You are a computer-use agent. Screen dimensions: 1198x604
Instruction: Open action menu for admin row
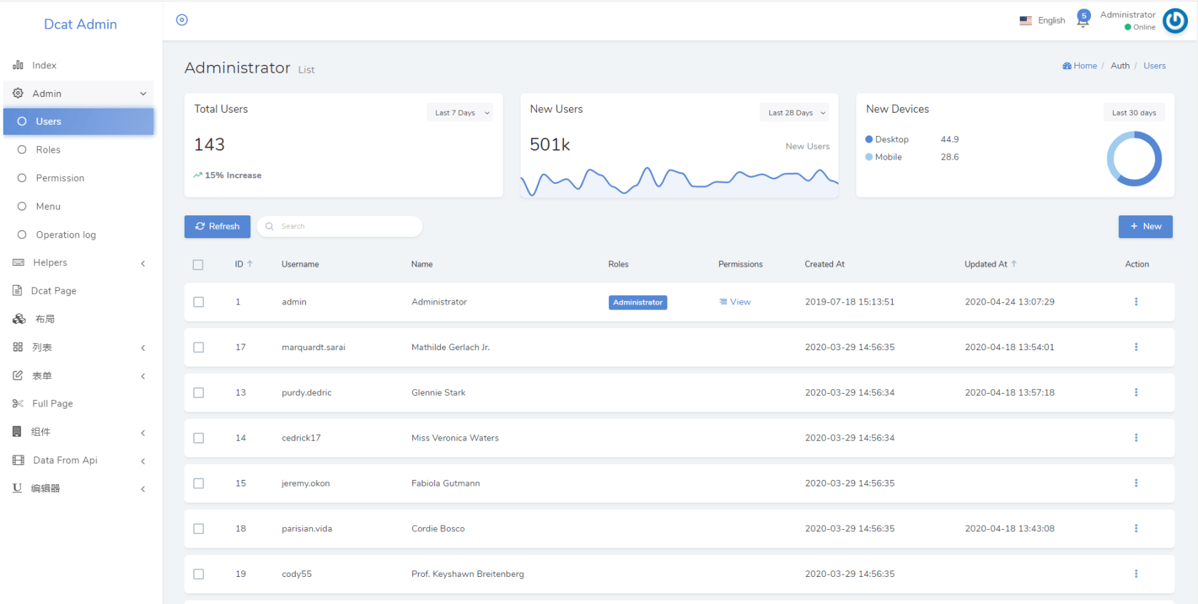[x=1136, y=302]
